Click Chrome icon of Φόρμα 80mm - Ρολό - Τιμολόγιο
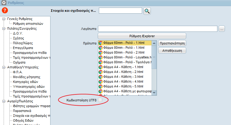 (x=101, y=62)
